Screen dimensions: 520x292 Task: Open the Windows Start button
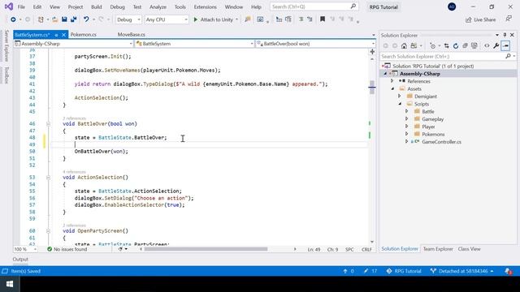(x=10, y=284)
